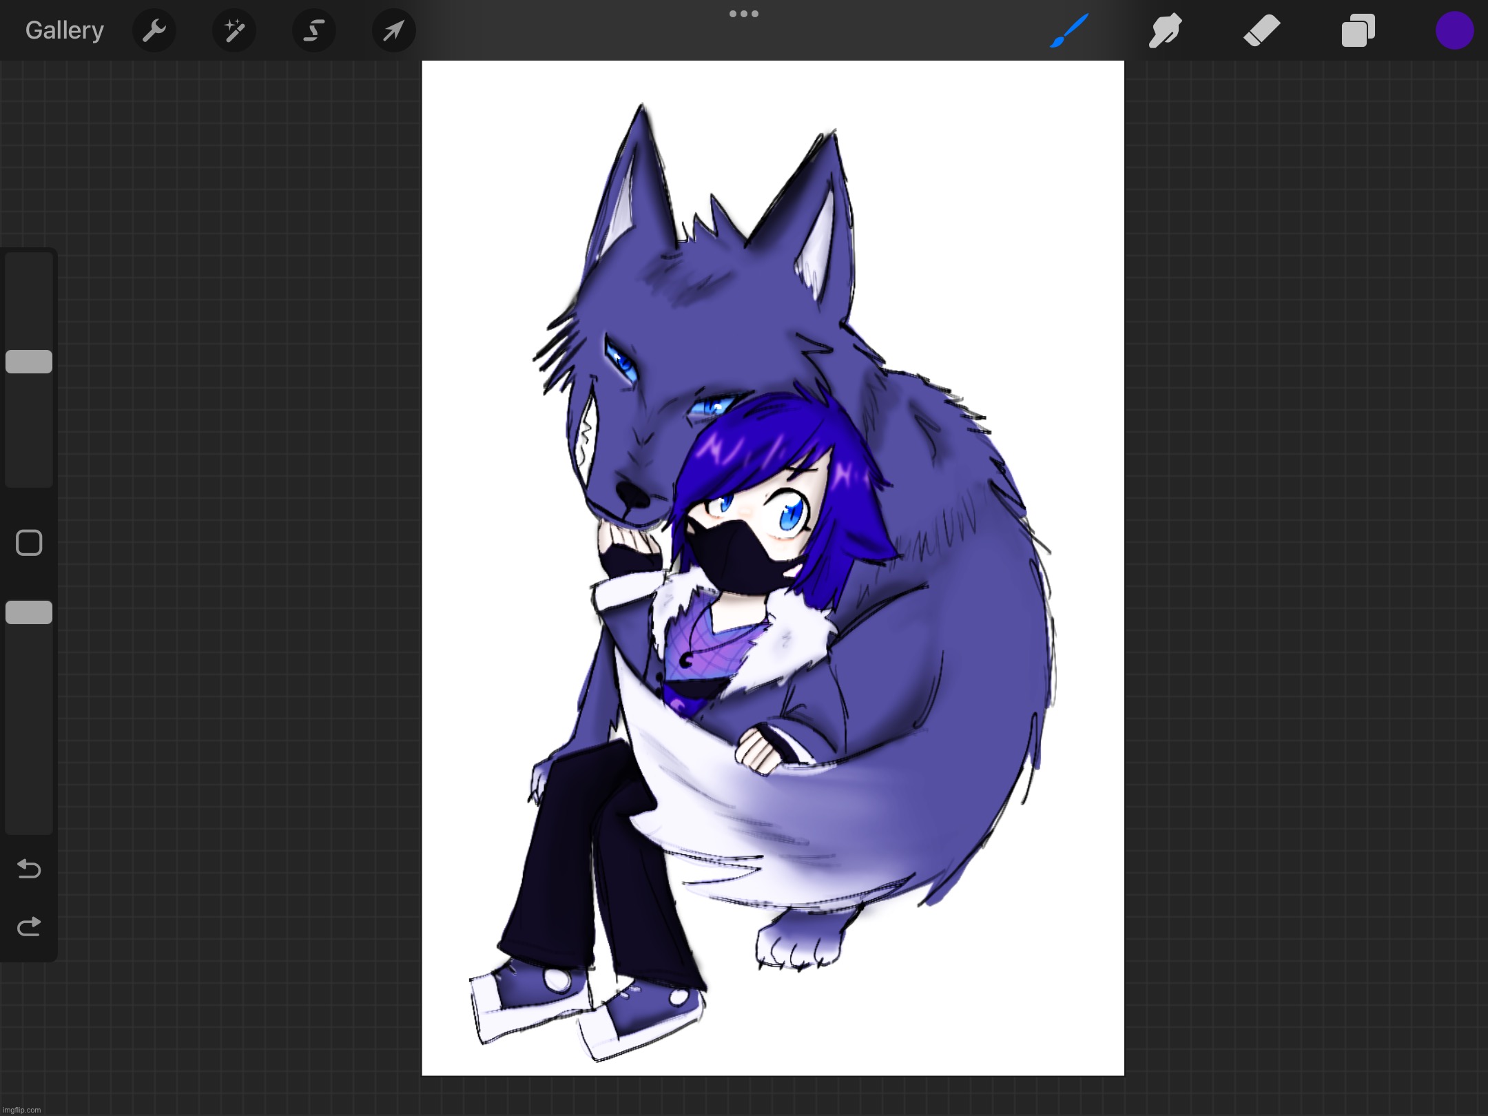Open the Adjustments magic wand menu

tap(234, 30)
